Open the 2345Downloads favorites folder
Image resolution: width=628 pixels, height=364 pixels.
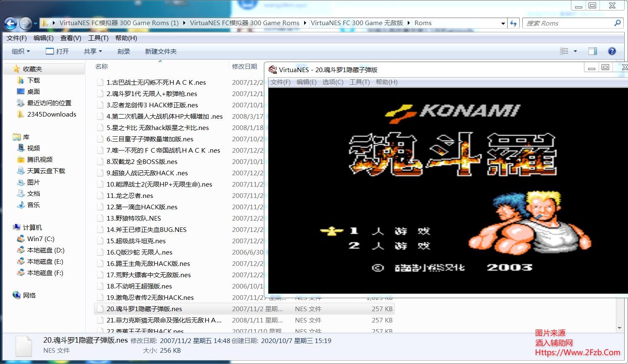click(51, 114)
